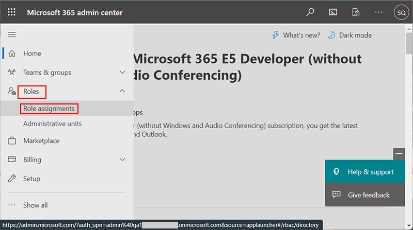Image resolution: width=413 pixels, height=230 pixels.
Task: Open Marketplace in navigation
Action: point(41,141)
